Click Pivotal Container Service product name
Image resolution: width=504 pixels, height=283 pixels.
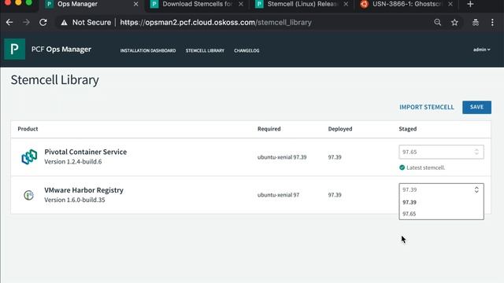(x=86, y=152)
